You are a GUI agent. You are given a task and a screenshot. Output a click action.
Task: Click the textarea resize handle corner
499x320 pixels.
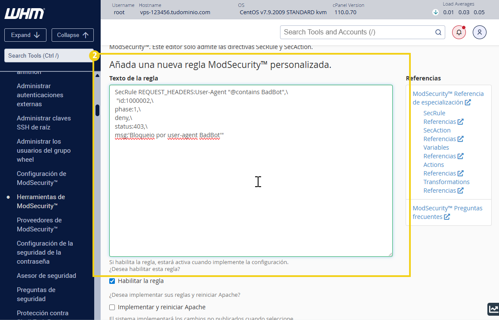pos(390,254)
